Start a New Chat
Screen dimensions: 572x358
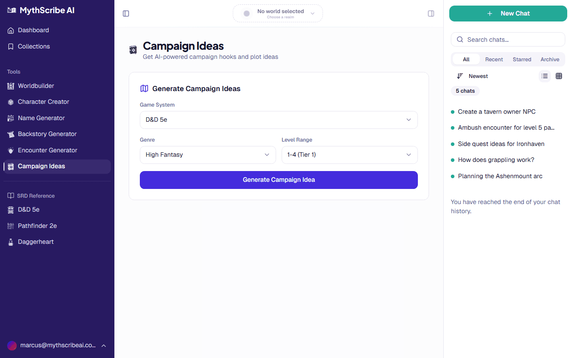tap(508, 13)
